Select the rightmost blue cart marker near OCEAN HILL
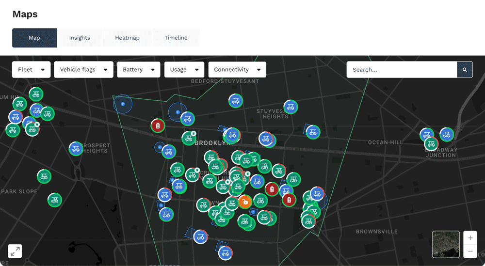Screen dimensions: 485x266 tap(447, 134)
